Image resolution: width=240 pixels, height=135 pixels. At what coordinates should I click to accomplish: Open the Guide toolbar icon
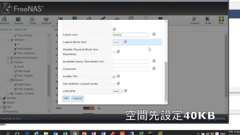click(208, 21)
